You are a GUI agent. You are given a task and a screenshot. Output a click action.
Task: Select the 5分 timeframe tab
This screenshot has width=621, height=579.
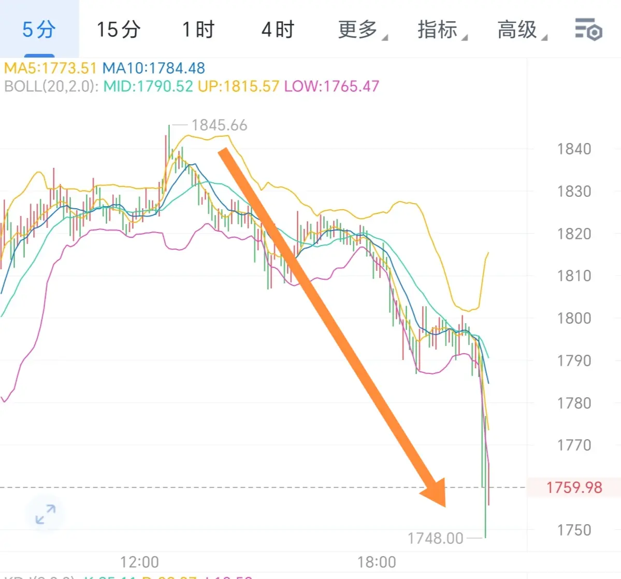coord(39,30)
